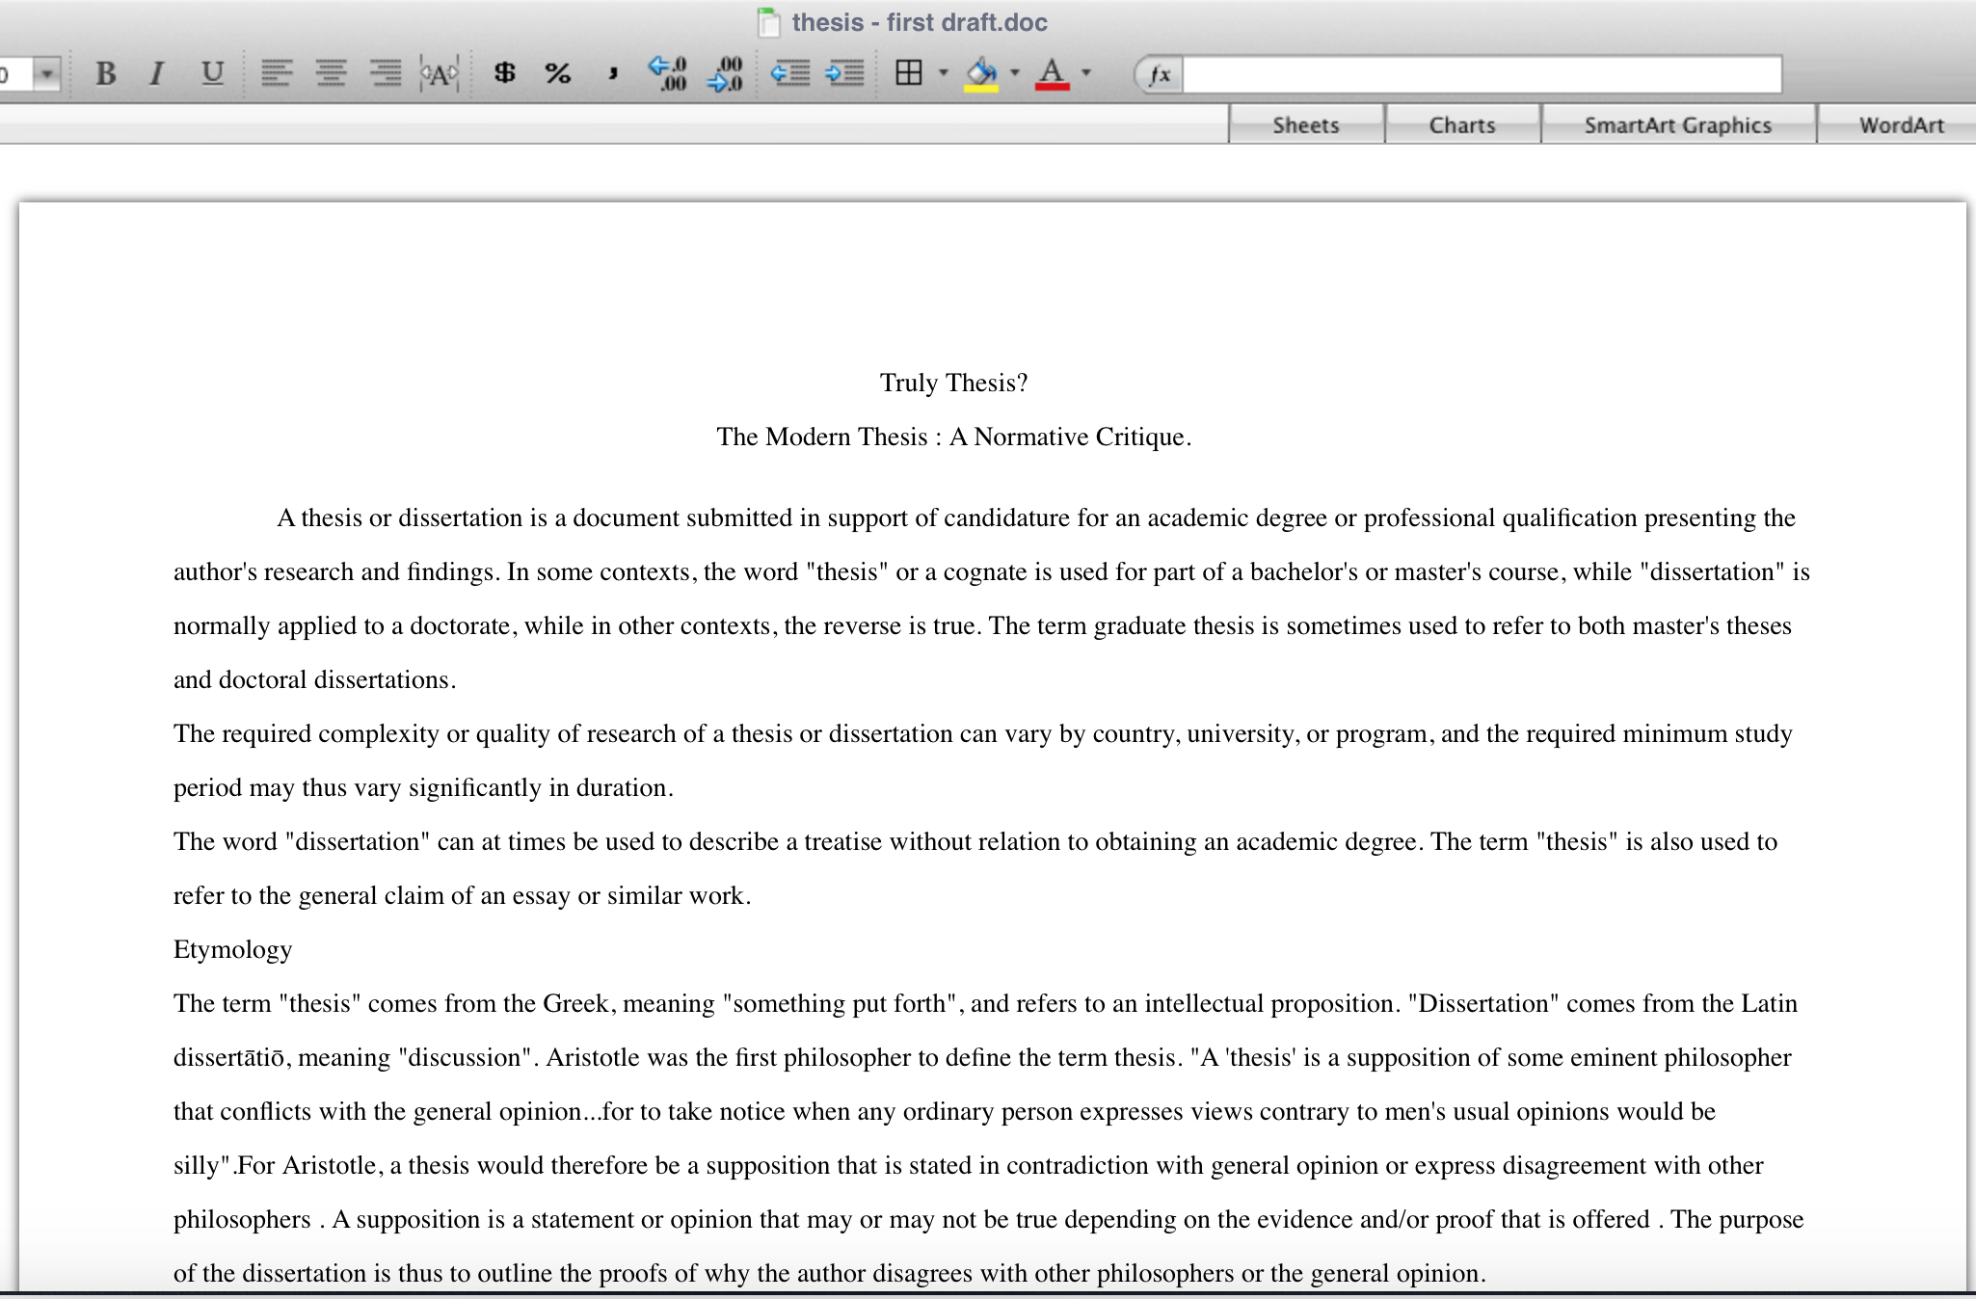The image size is (1976, 1299).
Task: Click title 'Truly Thesis?'
Action: [x=953, y=384]
